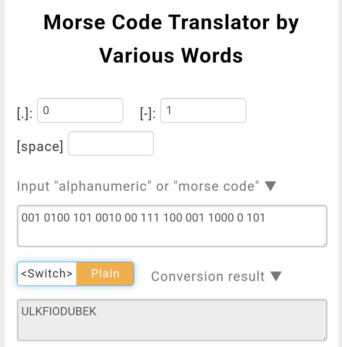The height and width of the screenshot is (347, 342).
Task: Click the dash [-] symbol input field
Action: 203,110
